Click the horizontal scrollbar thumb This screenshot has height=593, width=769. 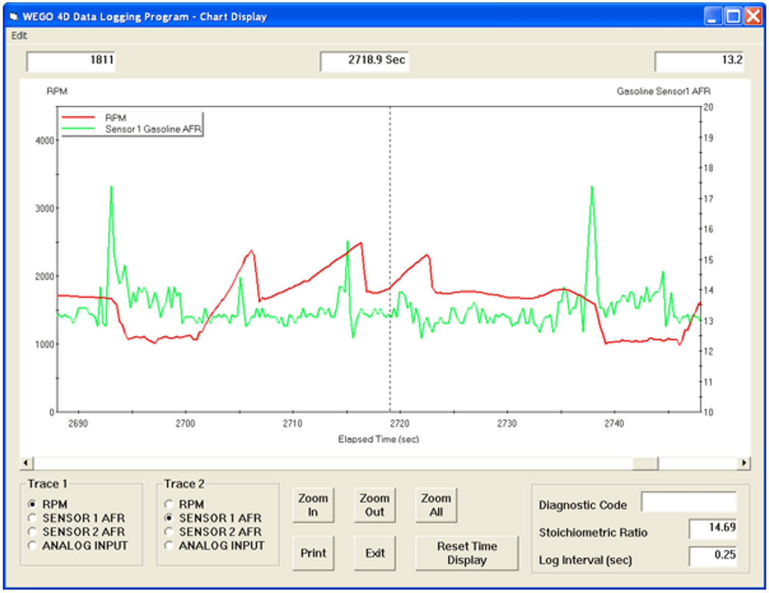(x=645, y=463)
